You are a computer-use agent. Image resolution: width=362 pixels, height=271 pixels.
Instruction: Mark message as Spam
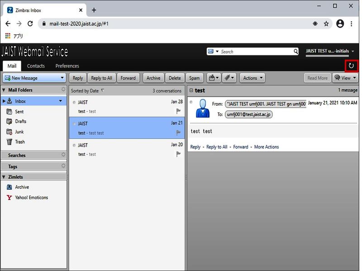195,78
